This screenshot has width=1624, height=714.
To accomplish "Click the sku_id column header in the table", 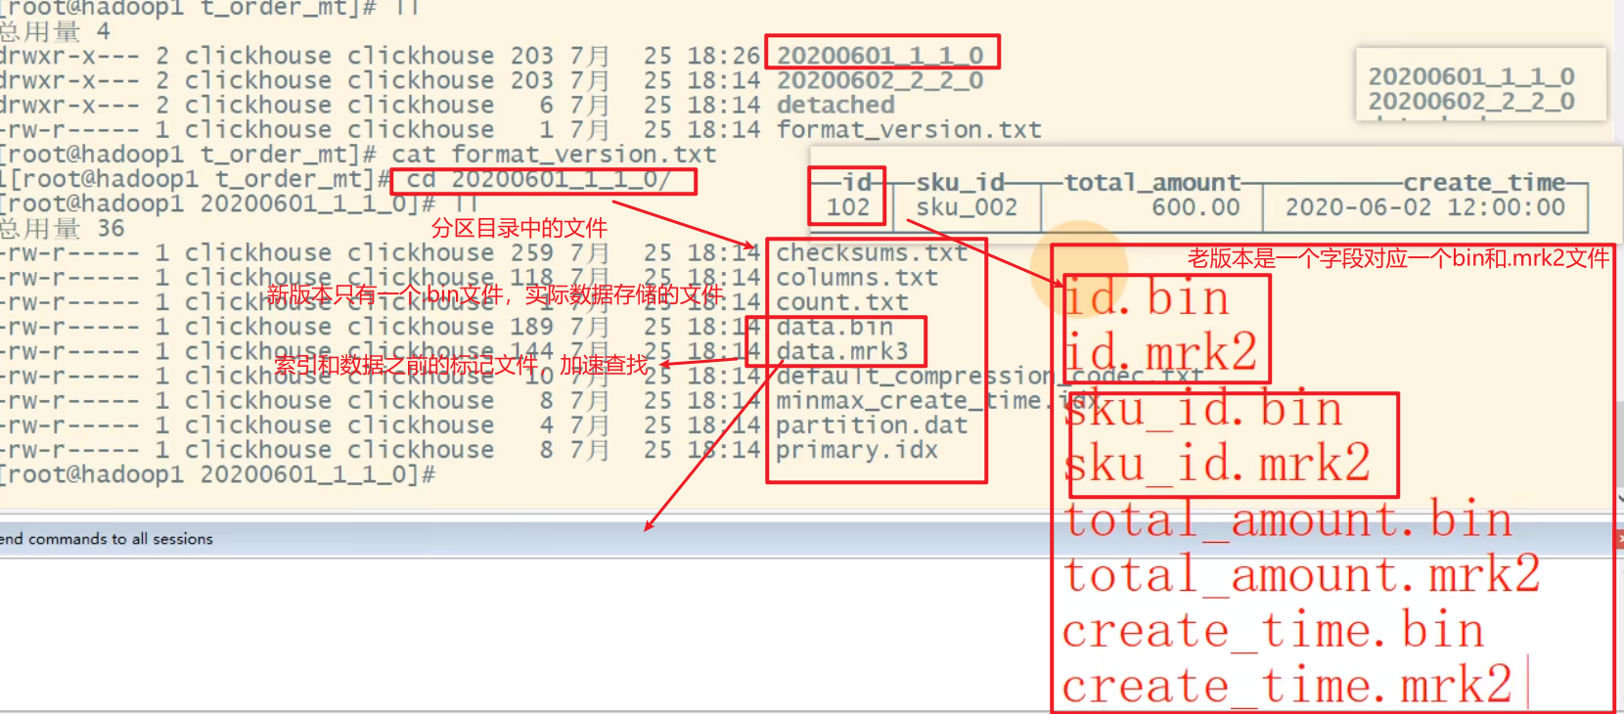I will tap(960, 182).
